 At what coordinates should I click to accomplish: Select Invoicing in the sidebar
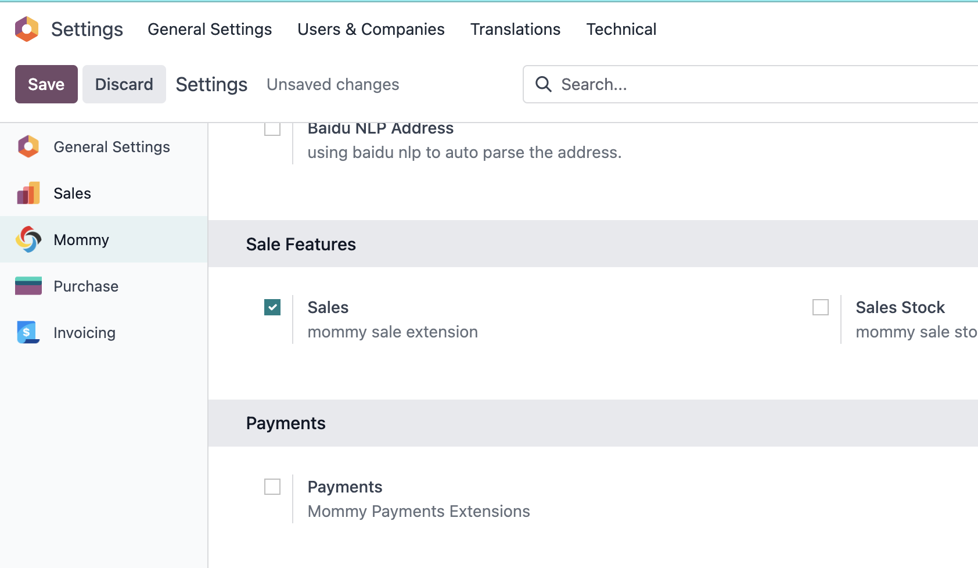[104, 332]
